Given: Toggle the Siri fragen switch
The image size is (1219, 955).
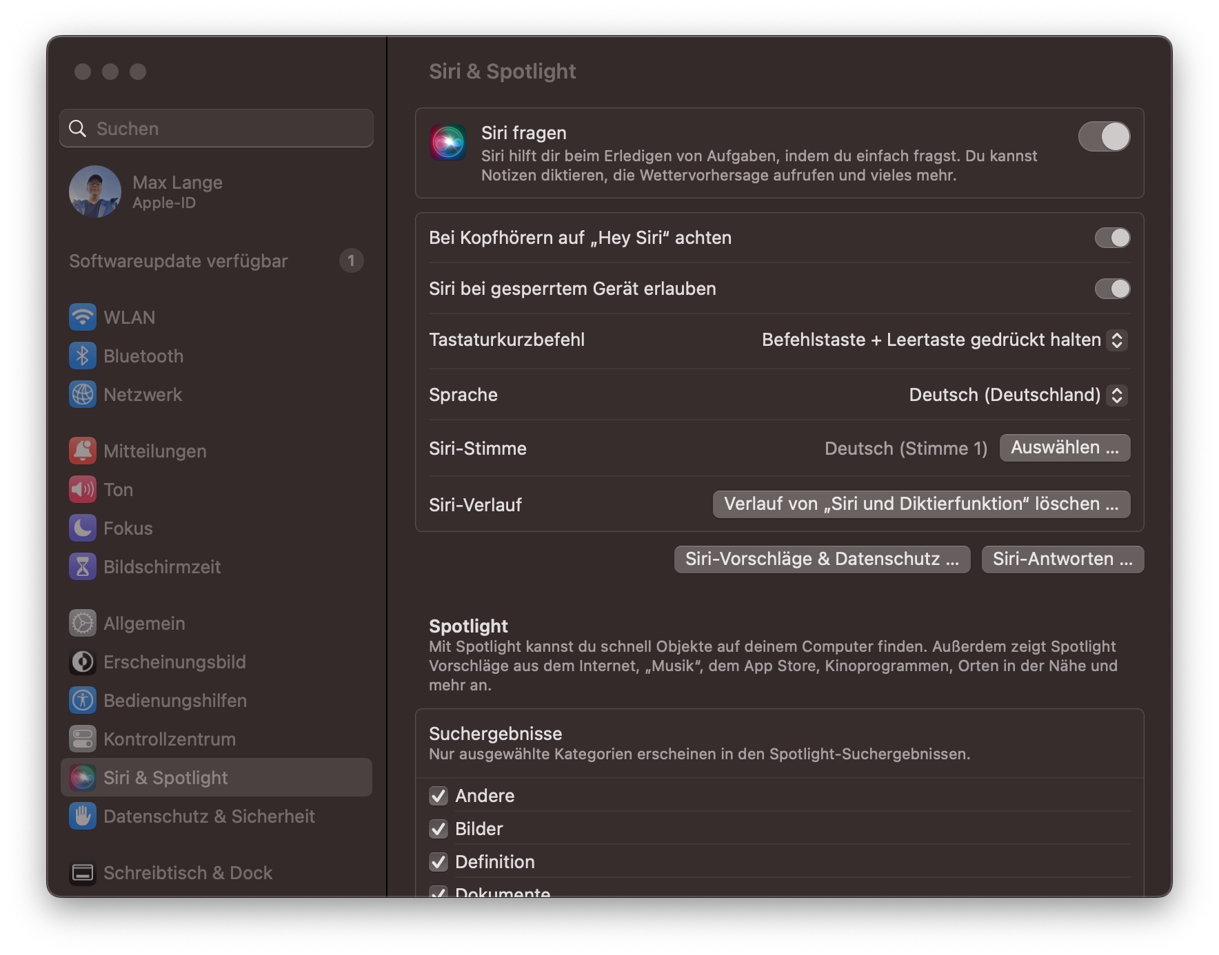Looking at the screenshot, I should click(1104, 136).
